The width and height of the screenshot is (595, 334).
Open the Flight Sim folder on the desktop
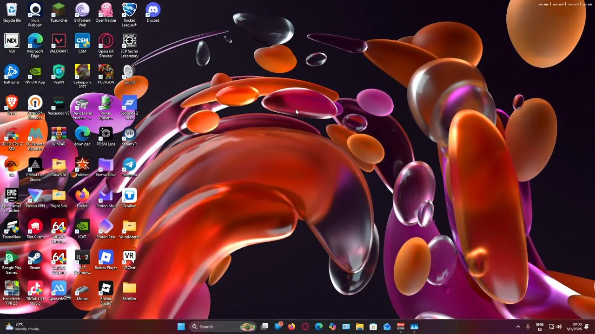pyautogui.click(x=59, y=199)
